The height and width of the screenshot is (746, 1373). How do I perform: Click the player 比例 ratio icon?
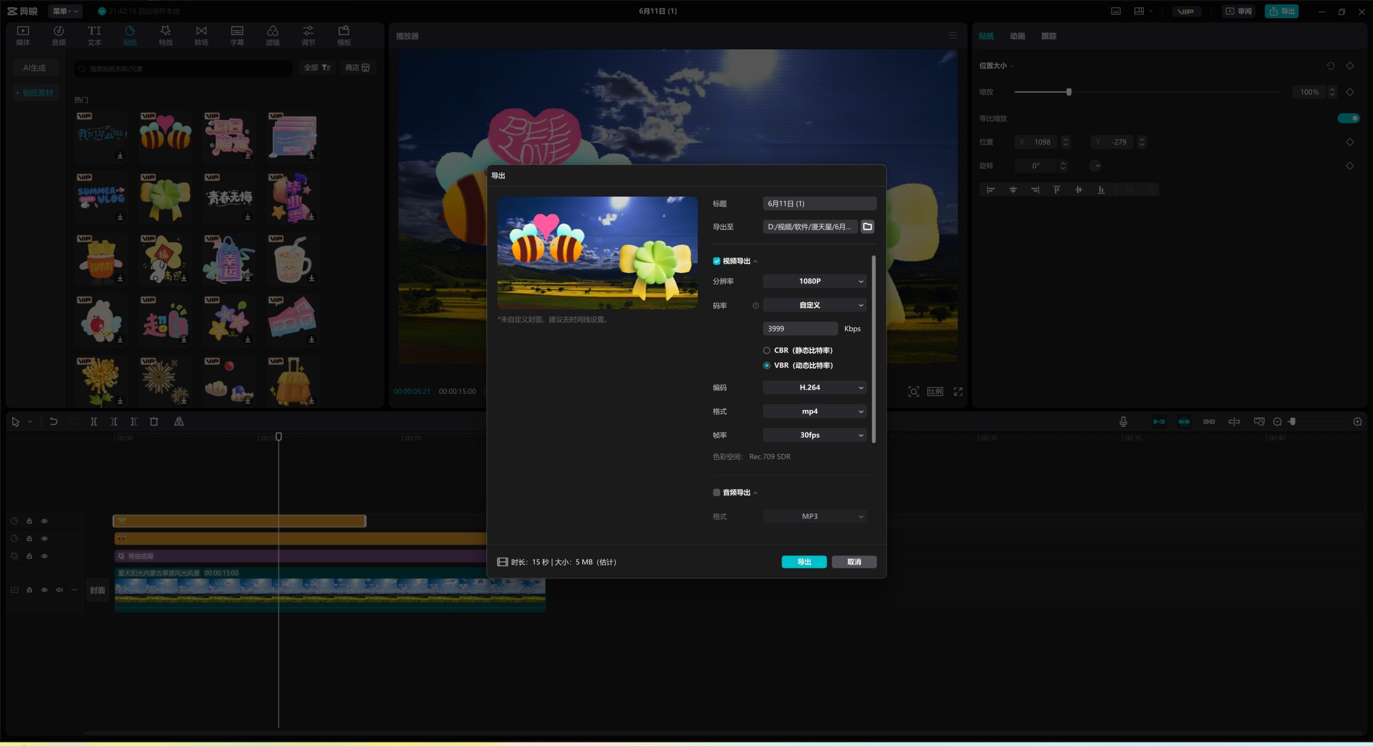935,392
